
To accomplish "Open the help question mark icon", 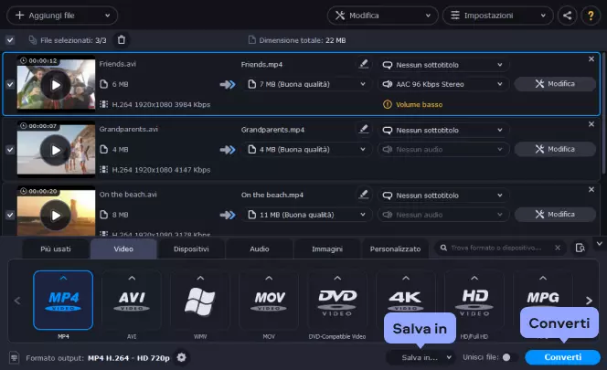I will click(x=591, y=16).
